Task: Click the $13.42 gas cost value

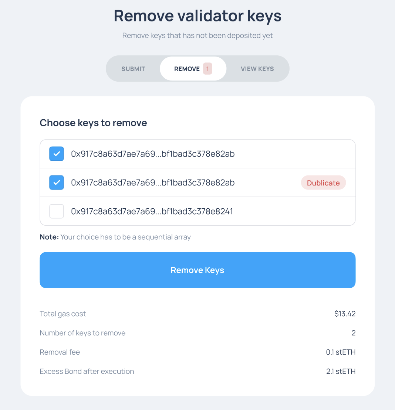Action: tap(345, 314)
